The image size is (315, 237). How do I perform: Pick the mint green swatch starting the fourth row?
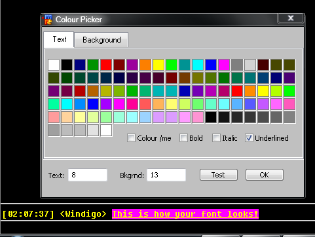tap(54, 104)
